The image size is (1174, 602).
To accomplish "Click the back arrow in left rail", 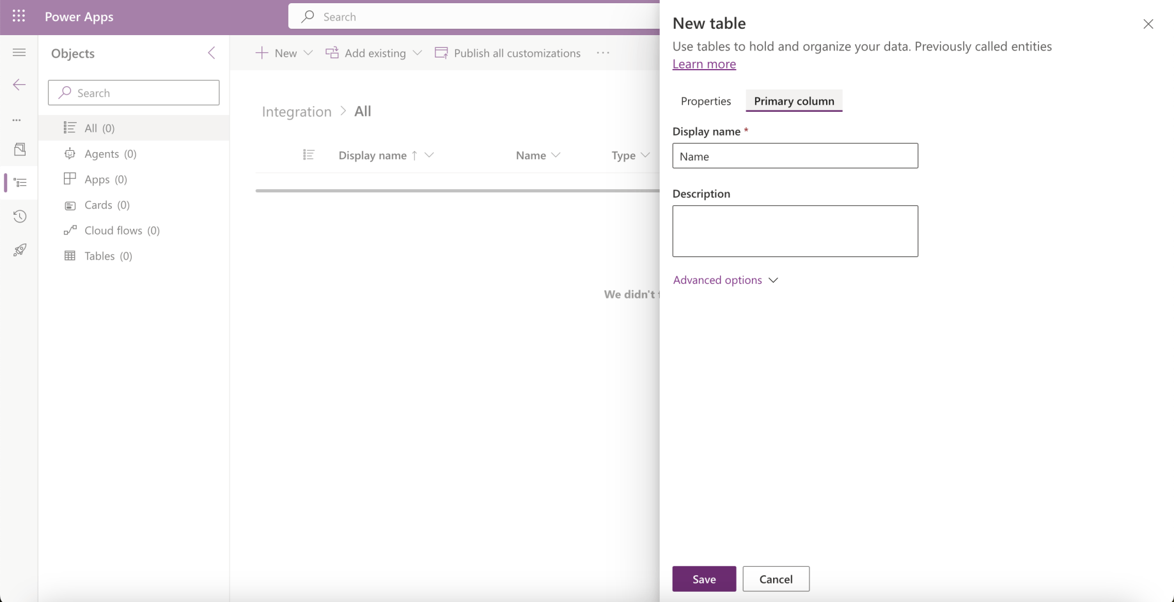I will coord(19,85).
